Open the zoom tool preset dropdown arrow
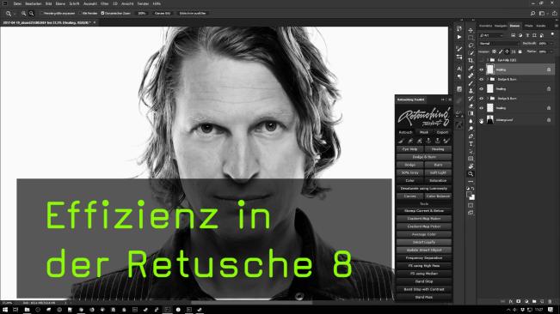560x314 pixels. pyautogui.click(x=15, y=14)
